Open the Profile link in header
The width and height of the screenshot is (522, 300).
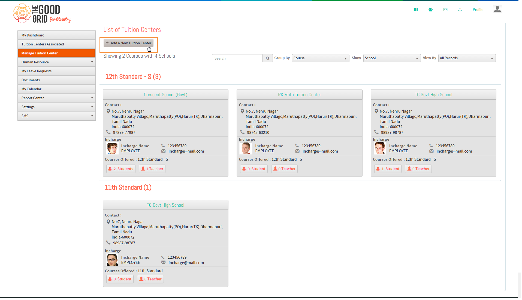click(478, 10)
